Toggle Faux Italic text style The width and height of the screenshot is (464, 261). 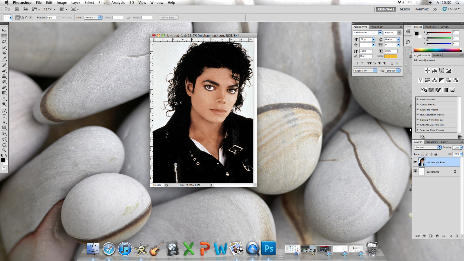[362, 63]
